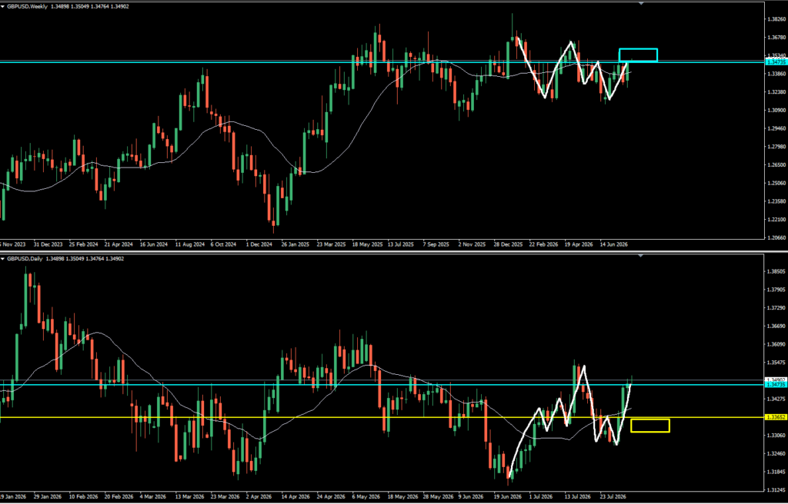Click the daily chart shift triangle marker
The height and width of the screenshot is (504, 788).
[x=640, y=256]
